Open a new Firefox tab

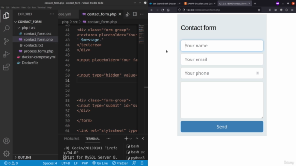click(255, 3)
